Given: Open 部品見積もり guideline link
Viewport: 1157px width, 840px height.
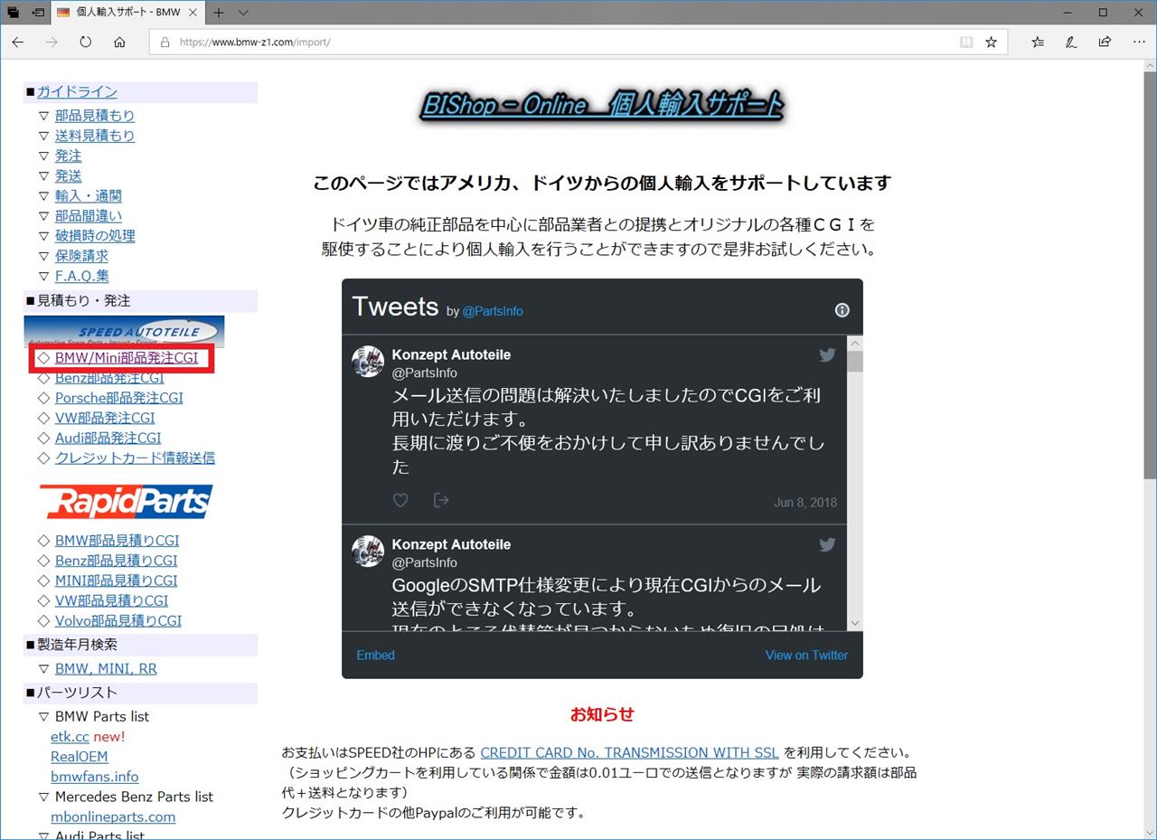Looking at the screenshot, I should 95,116.
